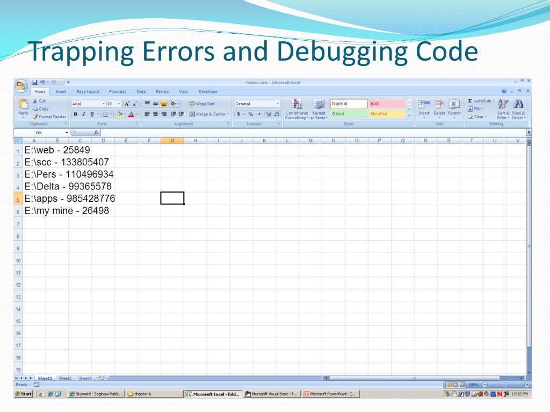Screen dimensions: 550x412
Task: Click the Insert cells icon
Action: click(424, 104)
